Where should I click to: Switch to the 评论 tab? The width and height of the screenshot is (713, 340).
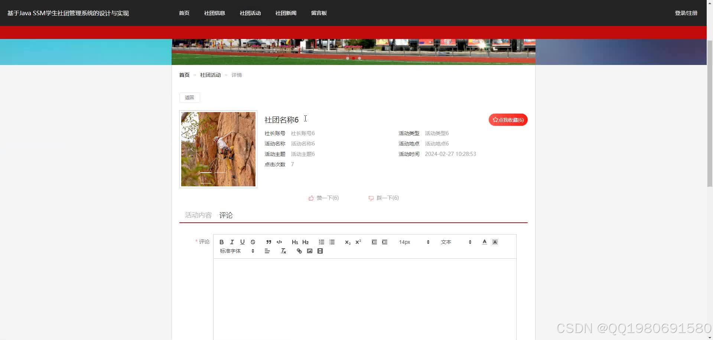[x=226, y=215]
